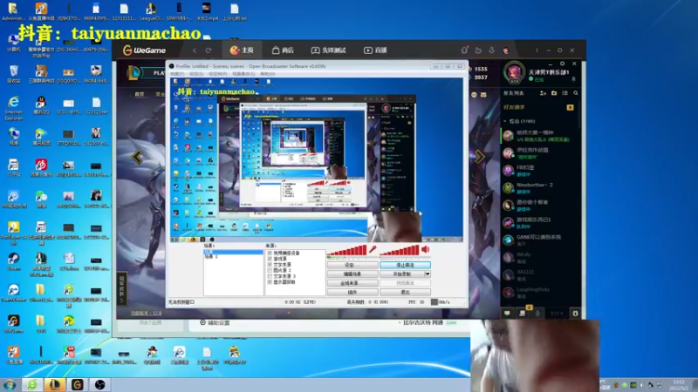Adjust the microphone volume bar in OBS
Screen dimensions: 698x392
346,251
